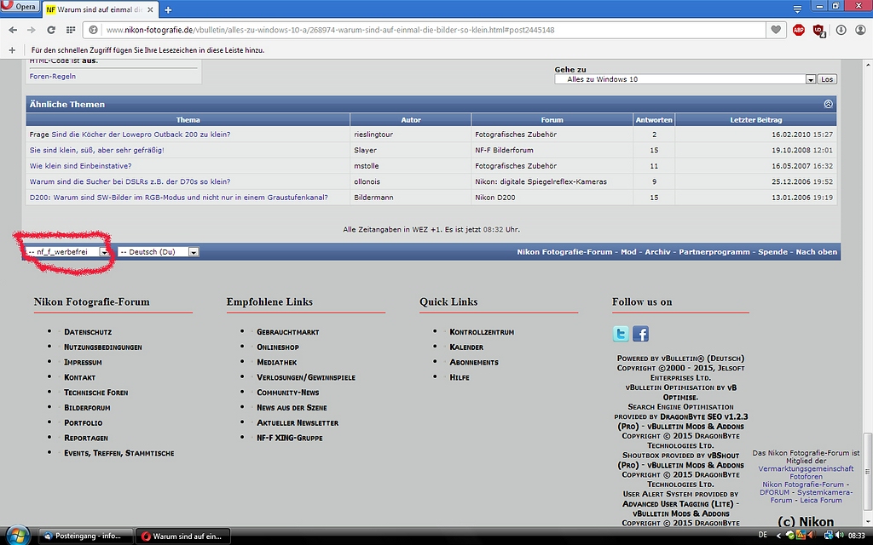The width and height of the screenshot is (873, 545).
Task: Open the Kontrollzentrum quick link
Action: (482, 332)
